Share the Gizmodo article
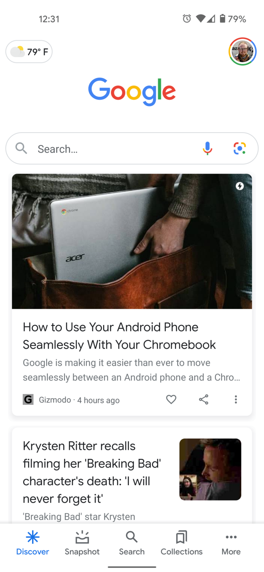Image resolution: width=264 pixels, height=572 pixels. [x=204, y=400]
